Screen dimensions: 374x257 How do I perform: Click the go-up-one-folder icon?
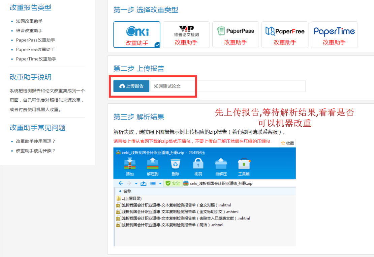[143, 184]
